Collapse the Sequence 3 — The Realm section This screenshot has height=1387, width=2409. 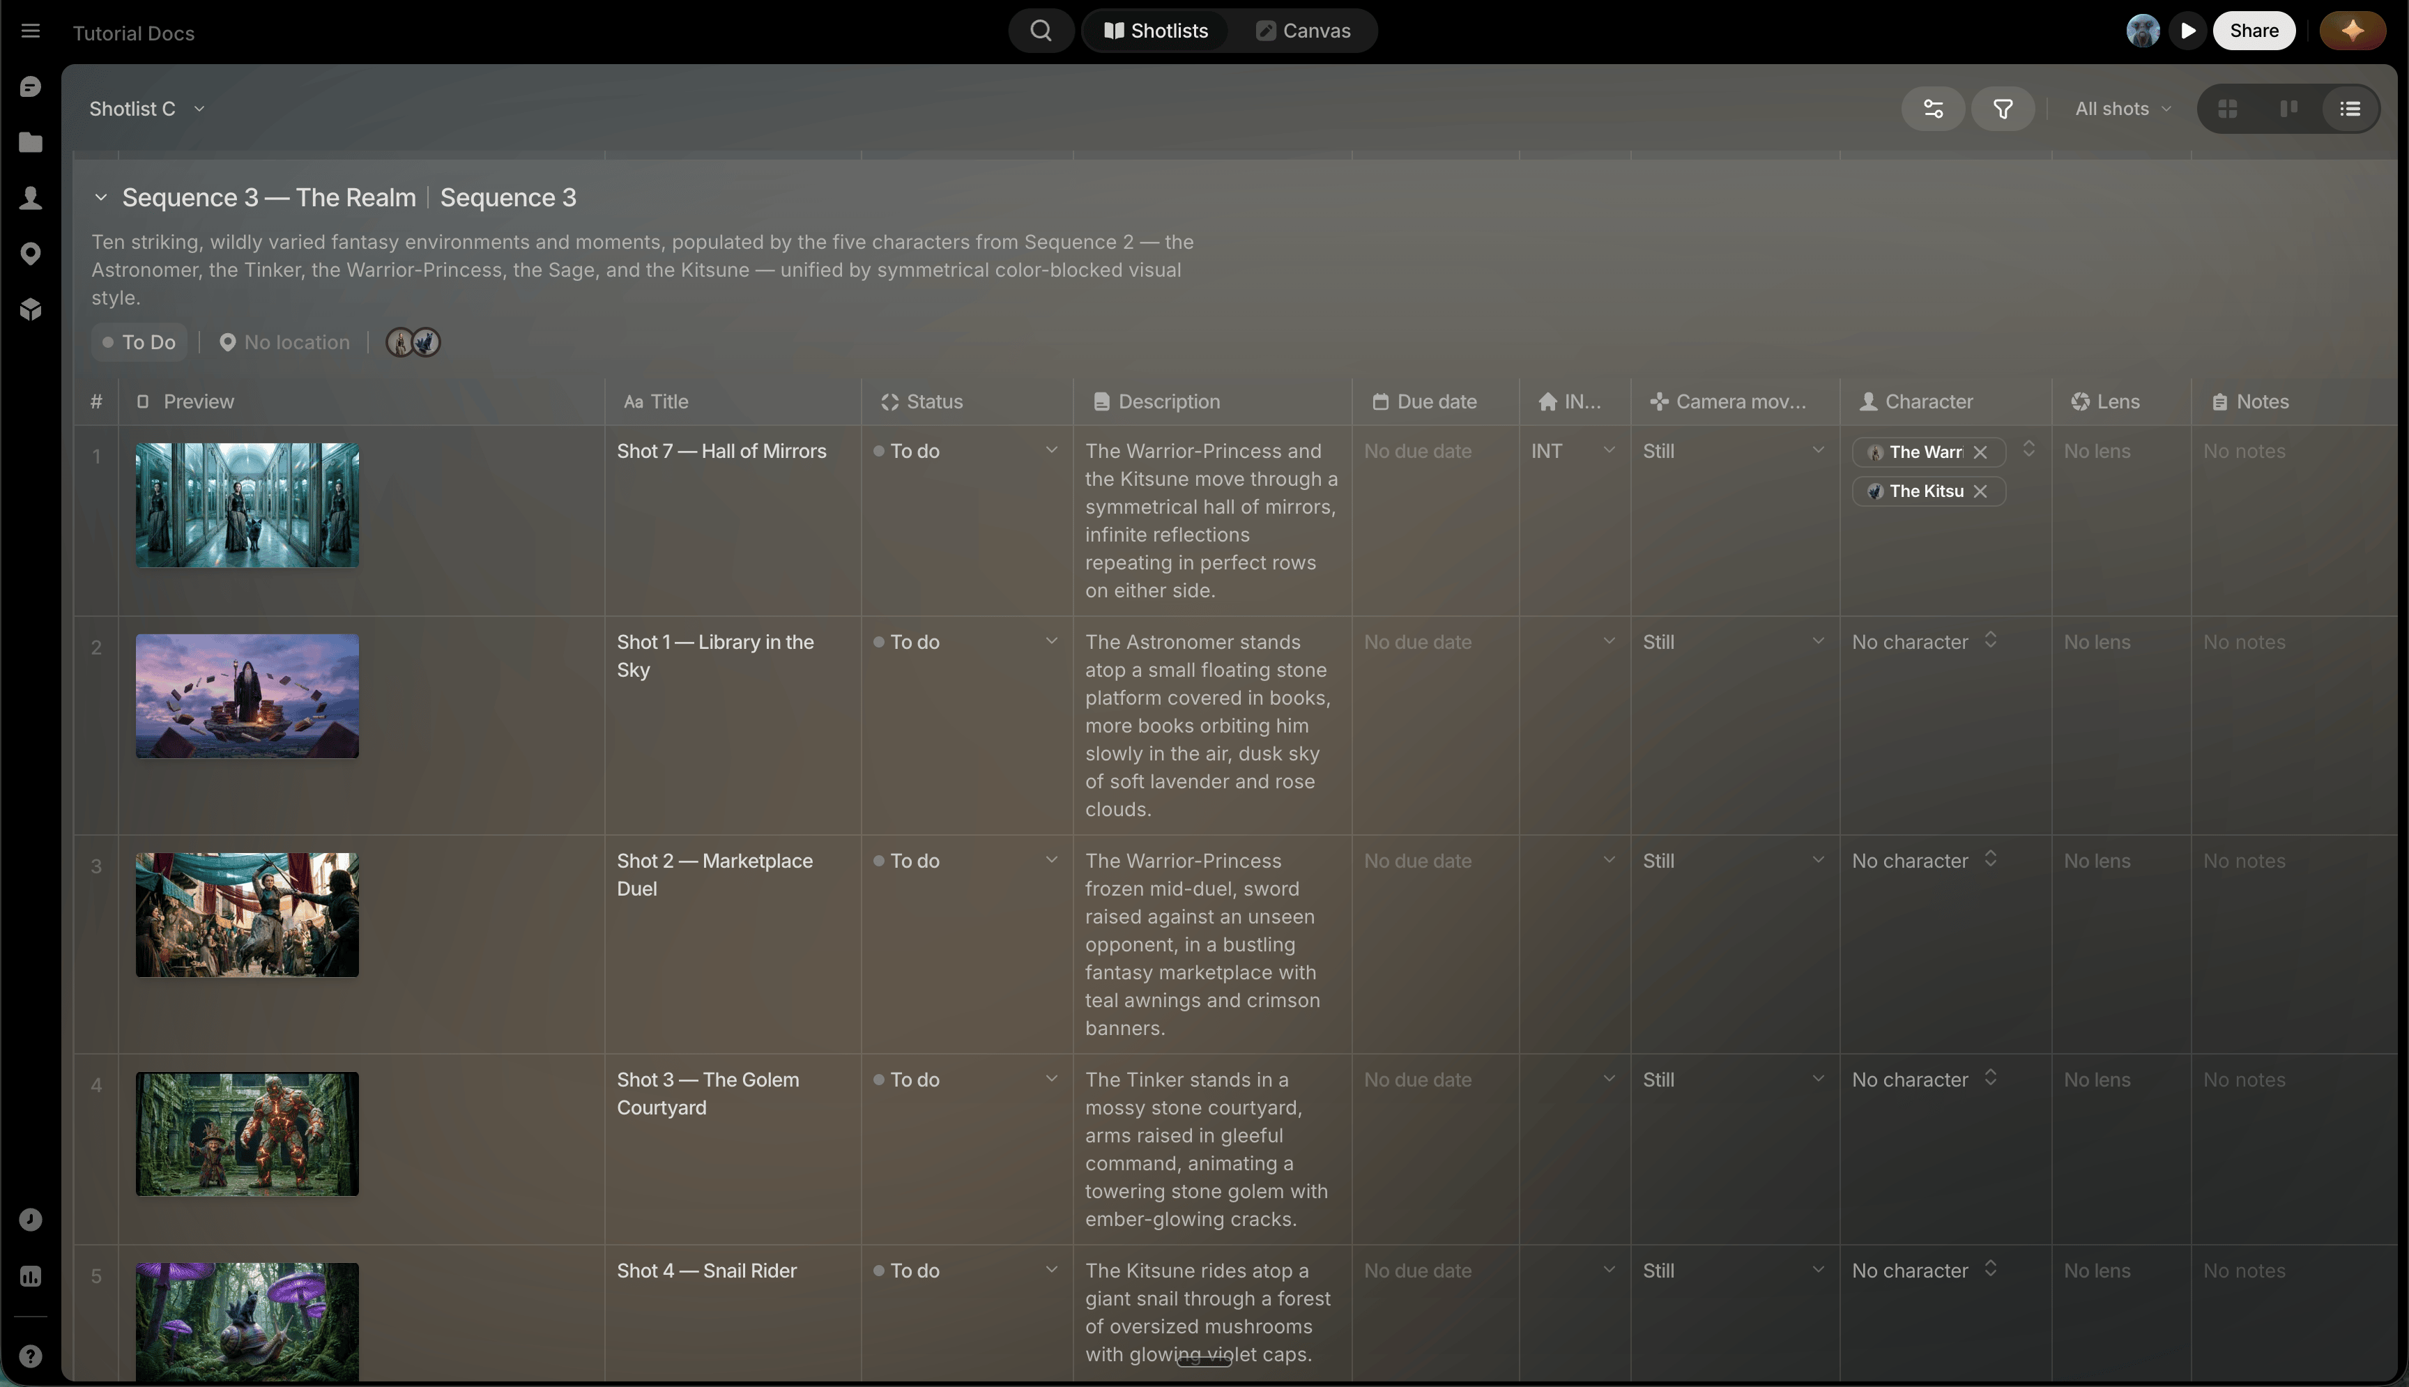pyautogui.click(x=100, y=197)
